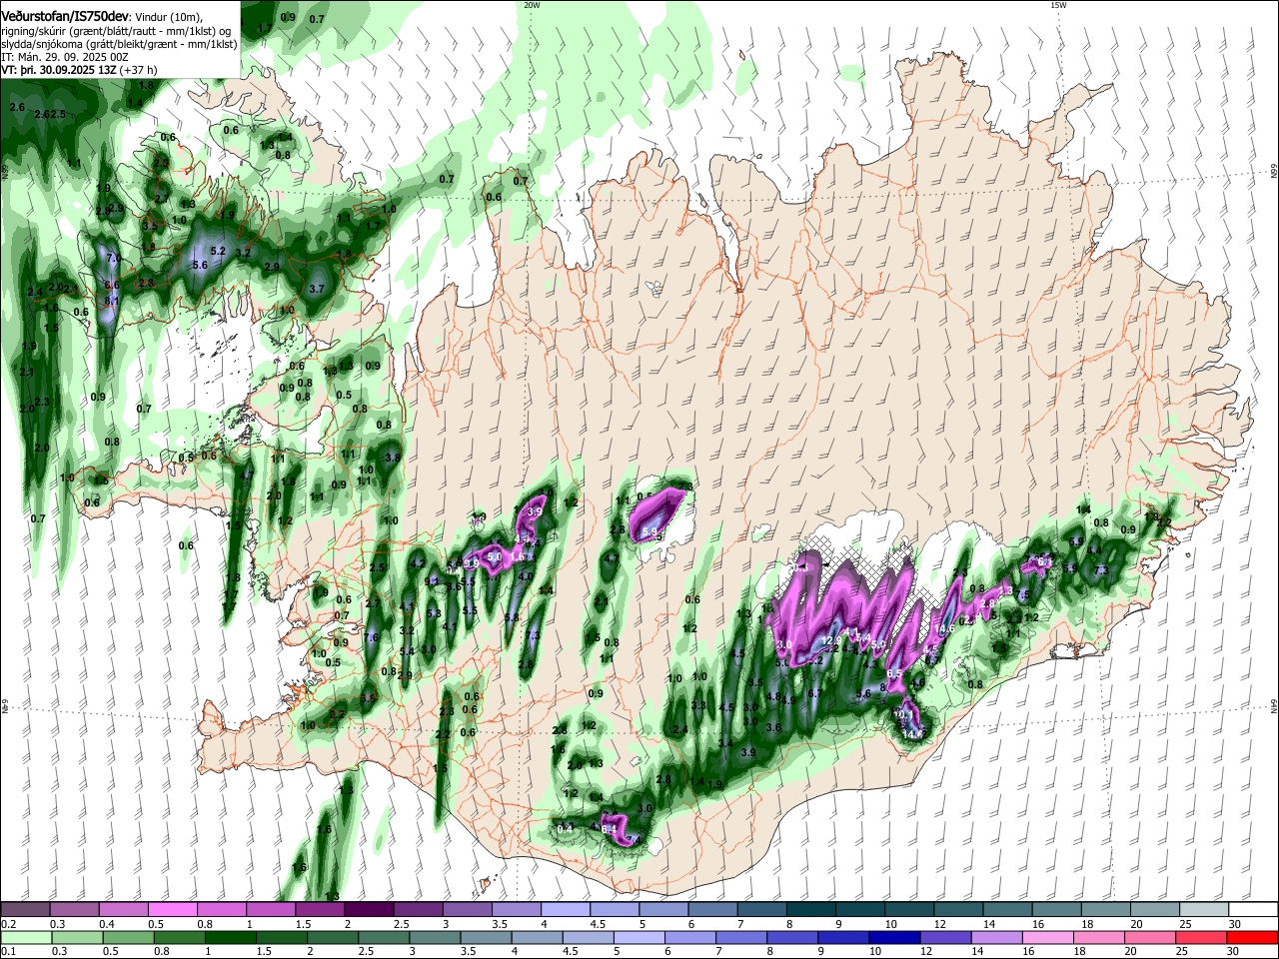Click the 'slydda/snjókoma' description line
Viewport: 1279px width, 959px height.
pos(119,44)
